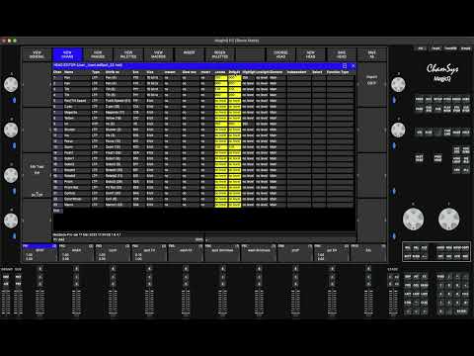Click the NEW HEAD soft button

[x=311, y=54]
